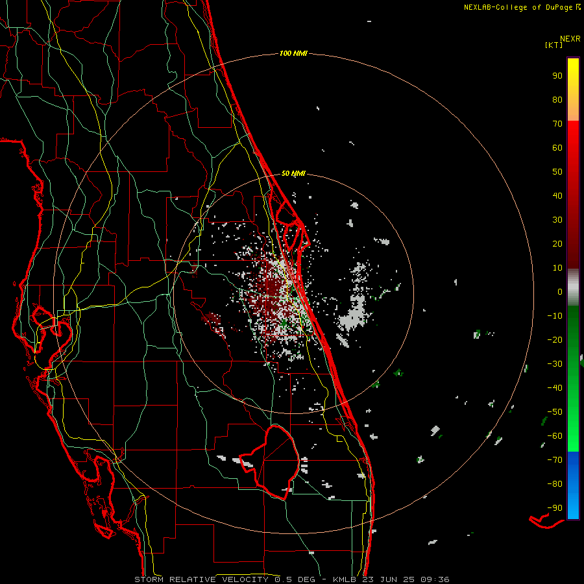Viewport: 584px width, 584px height.
Task: Click the -40 value on the velocity scale
Action: point(555,388)
